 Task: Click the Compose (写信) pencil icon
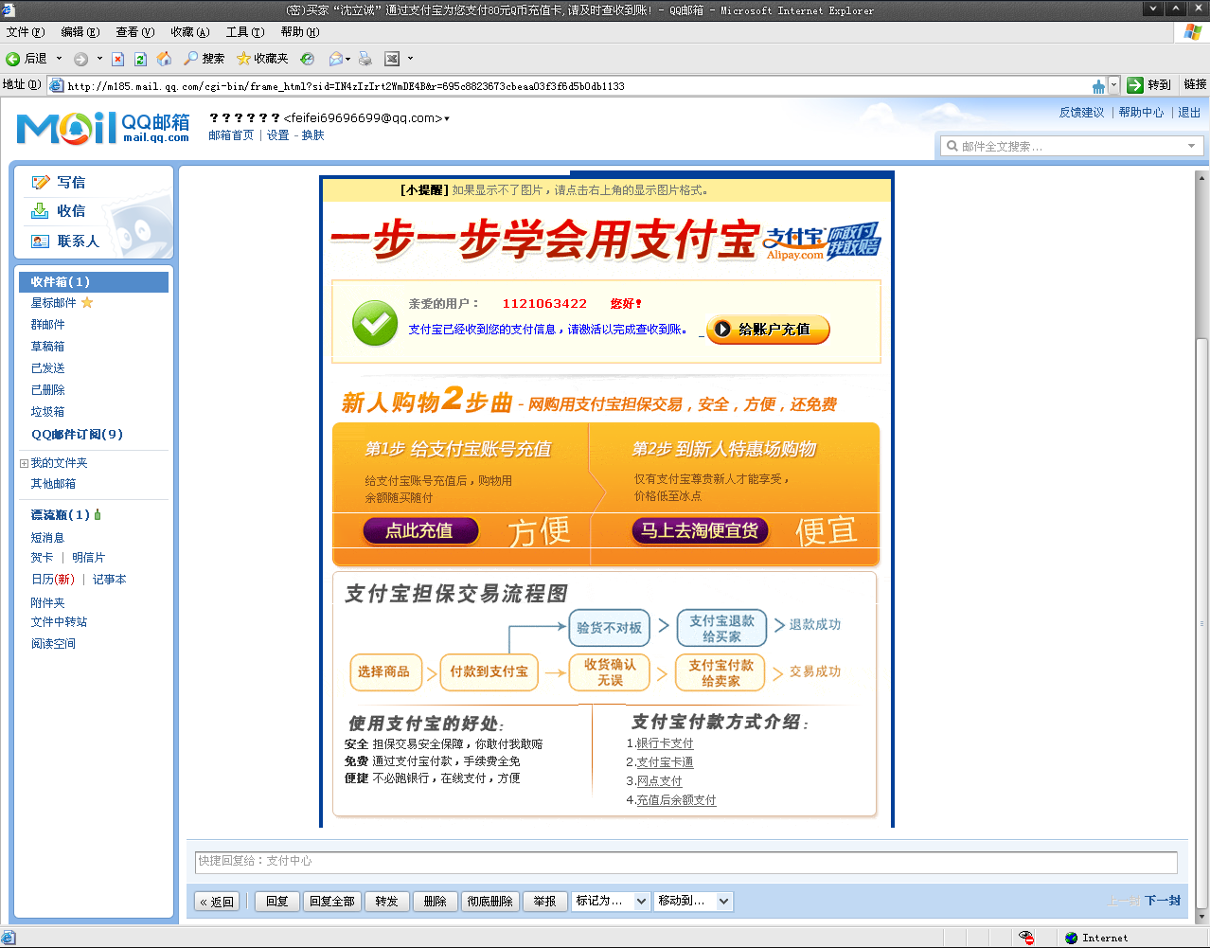click(x=40, y=182)
